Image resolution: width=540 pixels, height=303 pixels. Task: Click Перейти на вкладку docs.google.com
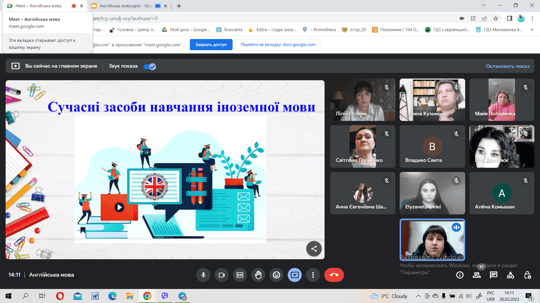[278, 45]
